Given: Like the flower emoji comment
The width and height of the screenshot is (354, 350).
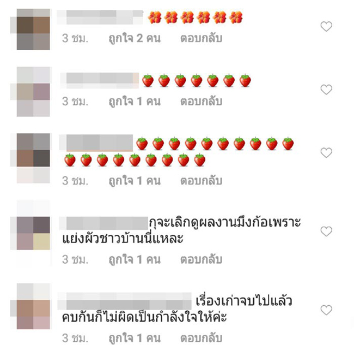Looking at the screenshot, I should [326, 26].
